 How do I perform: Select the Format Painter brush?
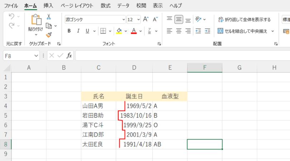(49, 35)
